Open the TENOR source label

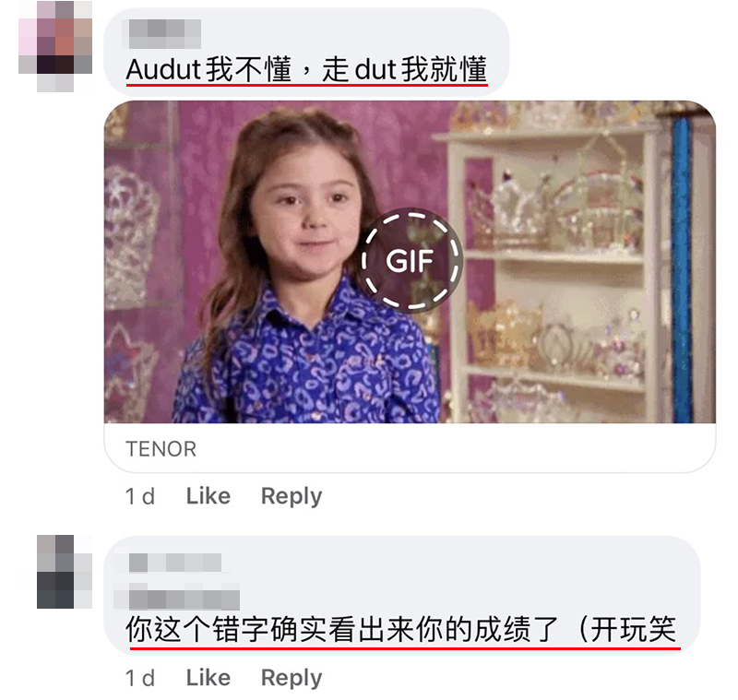[161, 449]
